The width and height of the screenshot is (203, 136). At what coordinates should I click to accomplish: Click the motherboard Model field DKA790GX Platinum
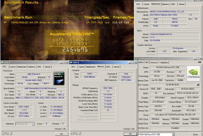tap(165, 15)
